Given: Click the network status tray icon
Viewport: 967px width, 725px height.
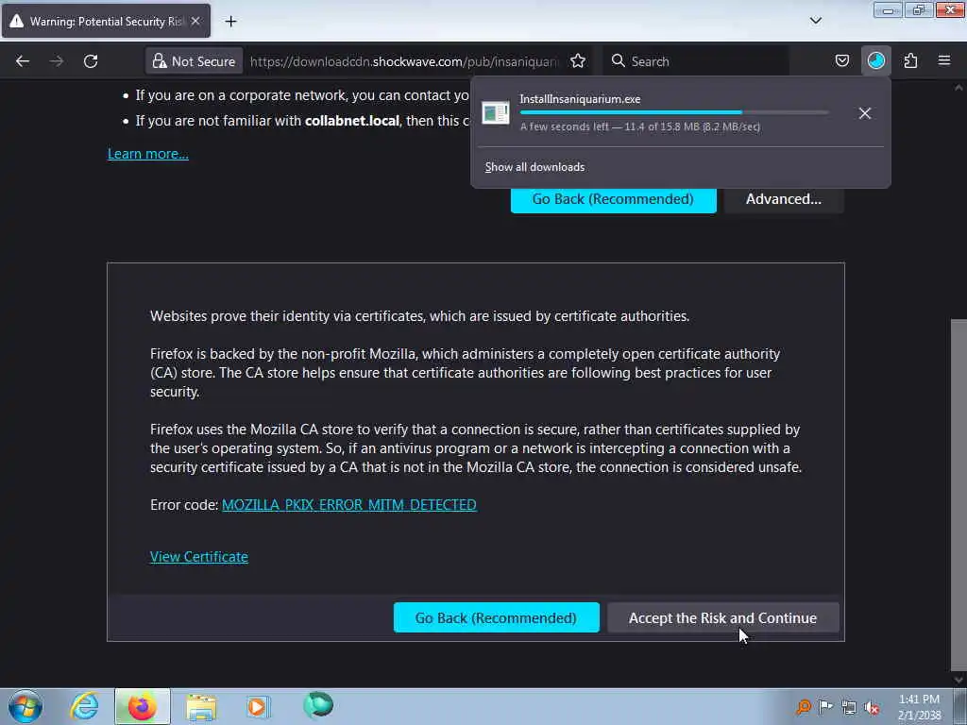Looking at the screenshot, I should pyautogui.click(x=849, y=707).
